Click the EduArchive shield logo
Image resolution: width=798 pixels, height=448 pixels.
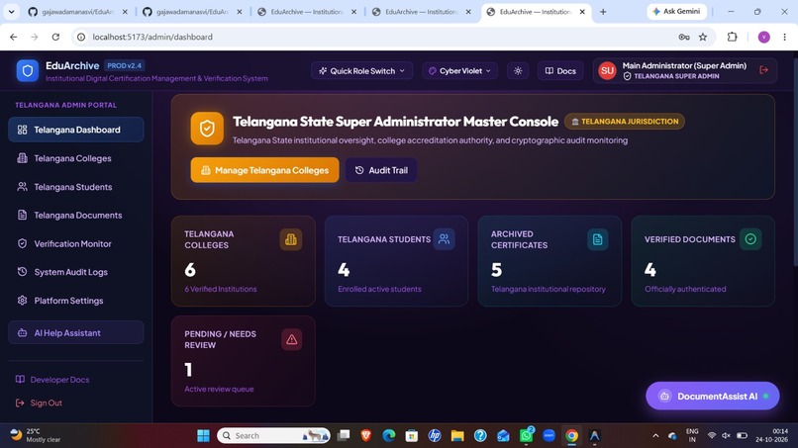28,70
